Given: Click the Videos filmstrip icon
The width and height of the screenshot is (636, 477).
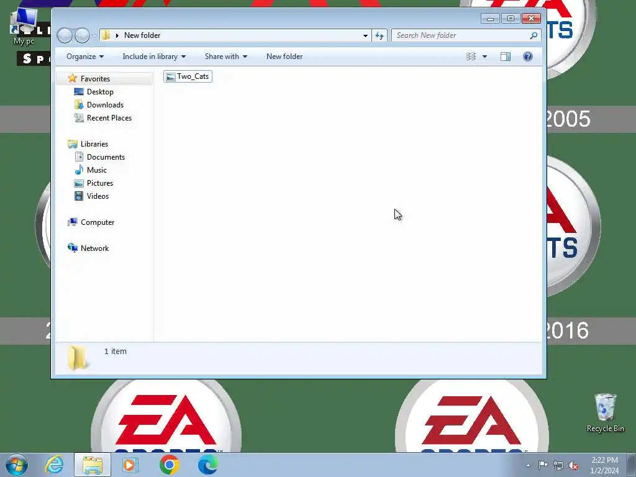Looking at the screenshot, I should [x=79, y=196].
